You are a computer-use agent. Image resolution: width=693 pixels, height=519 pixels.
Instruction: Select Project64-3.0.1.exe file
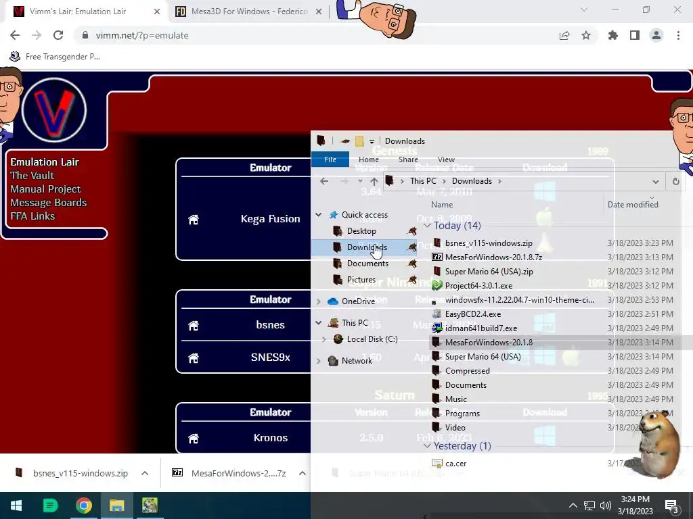[478, 286]
